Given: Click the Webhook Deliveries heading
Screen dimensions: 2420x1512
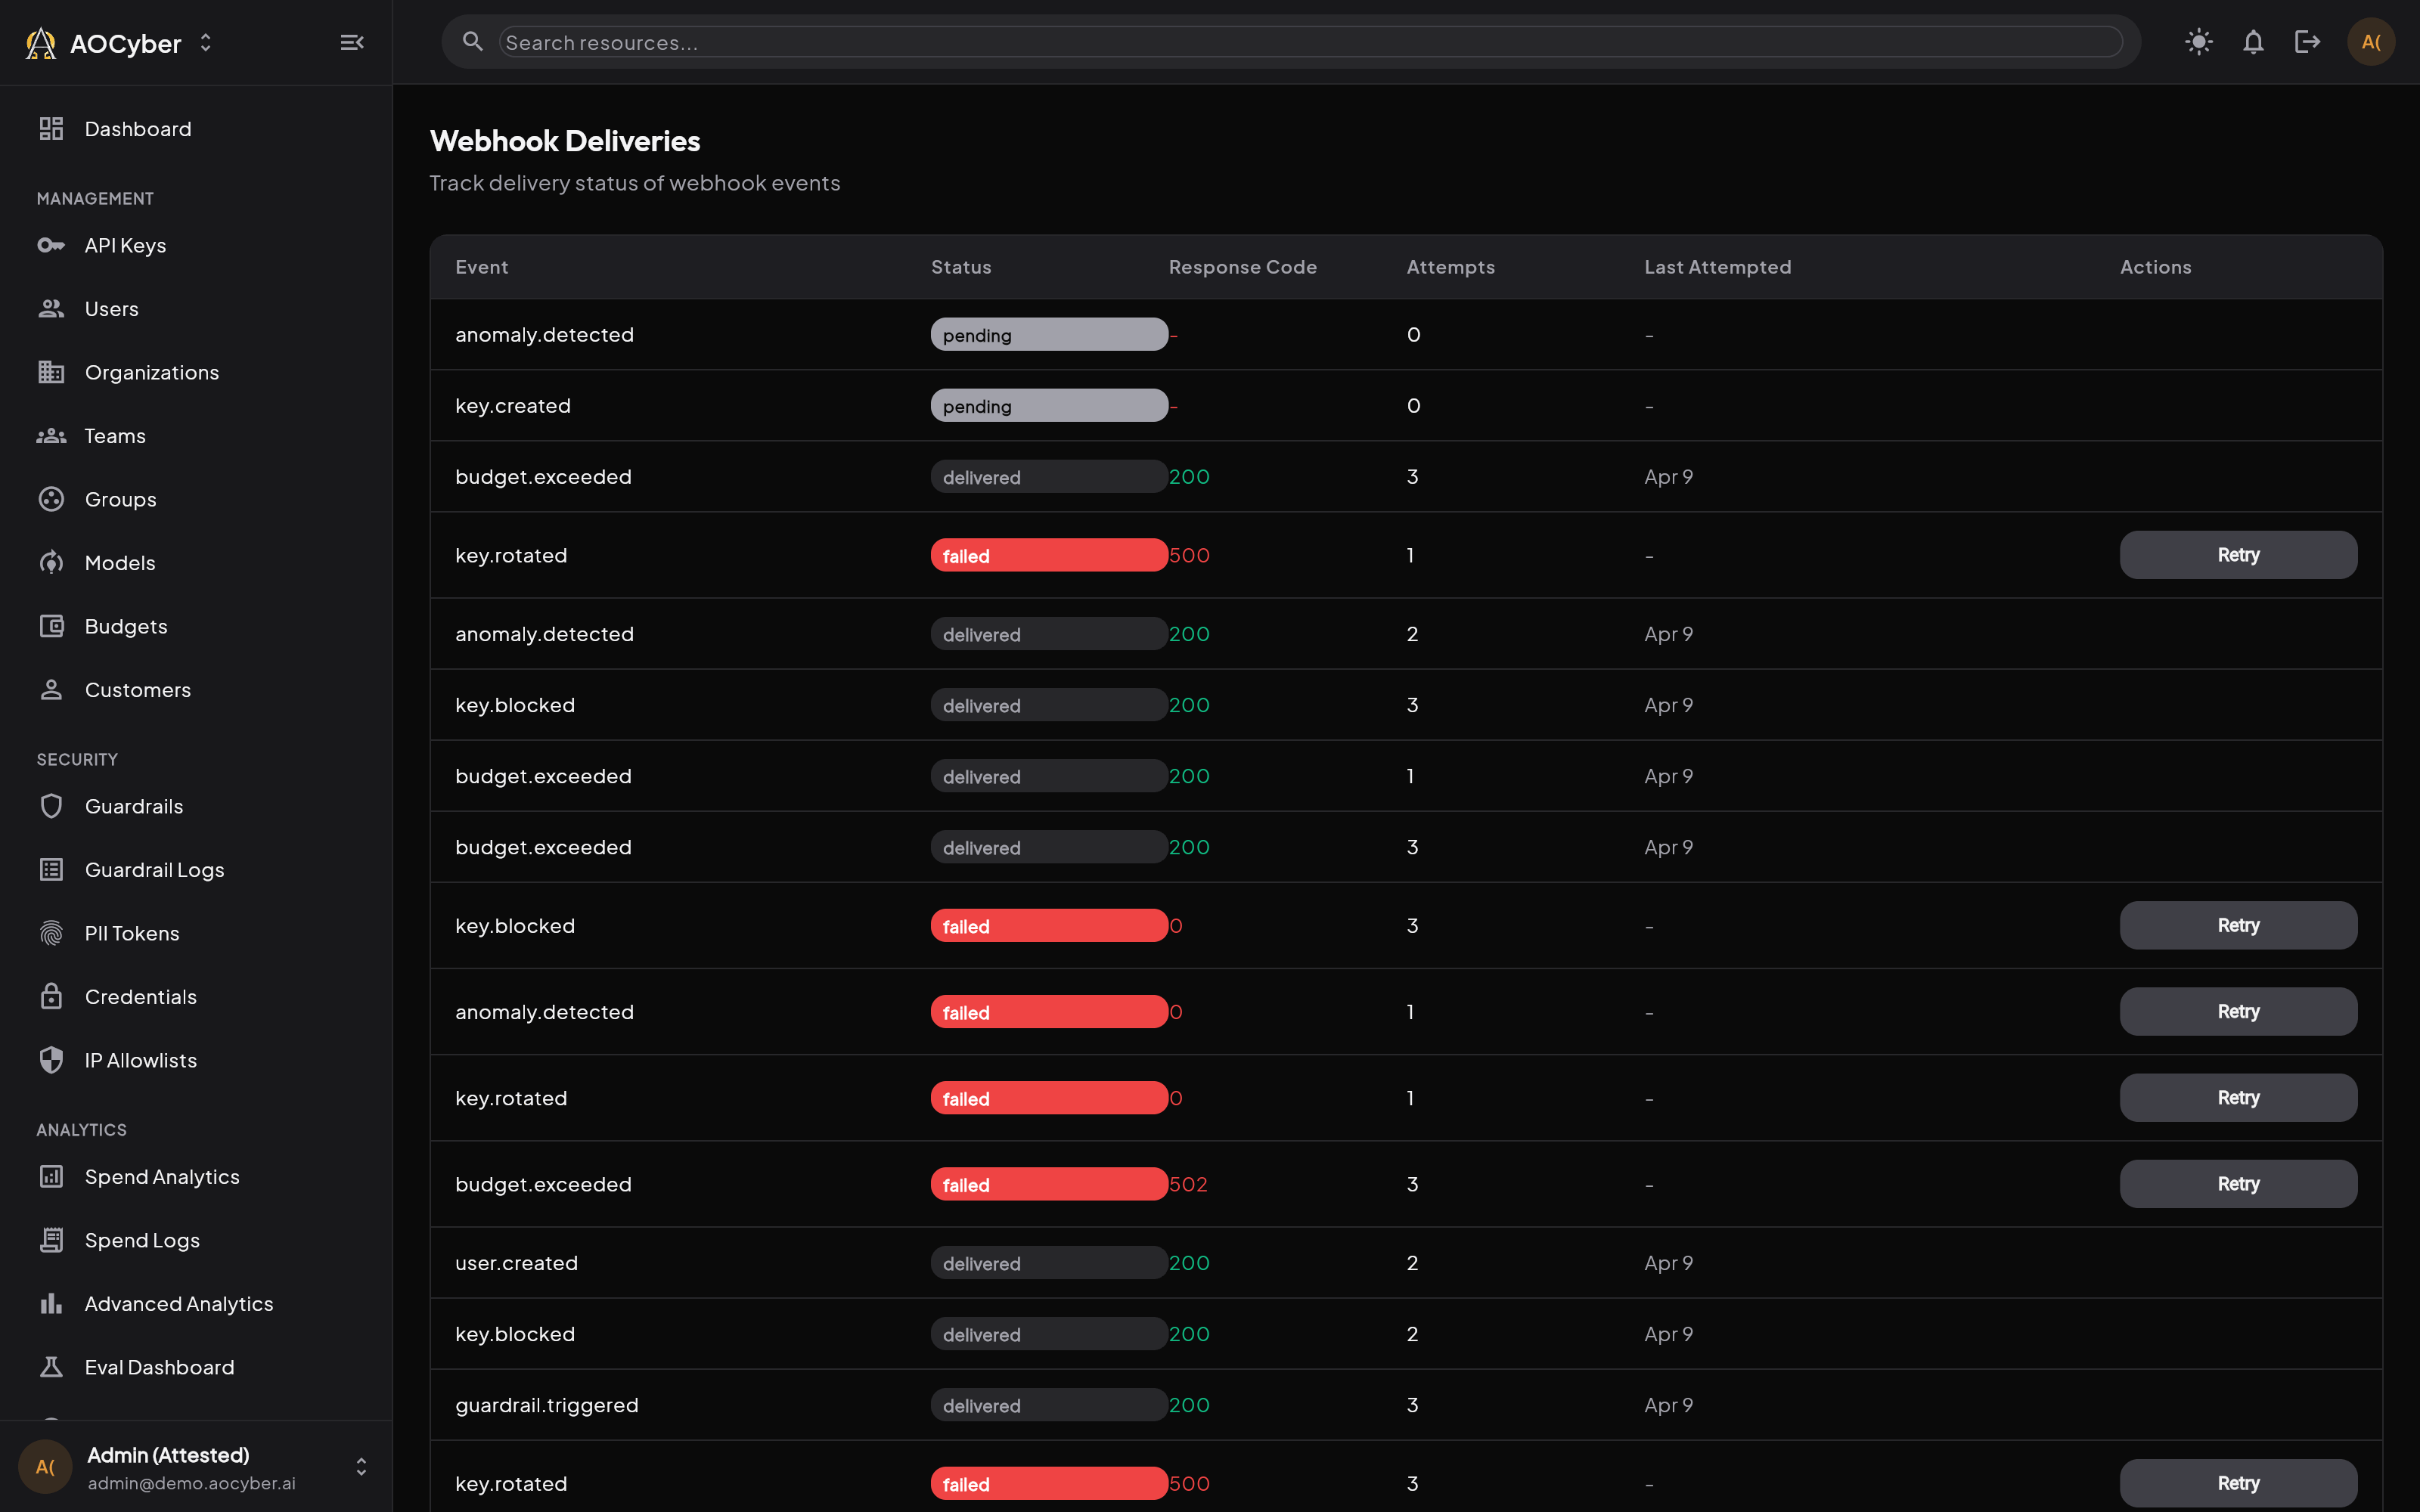Looking at the screenshot, I should coord(565,141).
